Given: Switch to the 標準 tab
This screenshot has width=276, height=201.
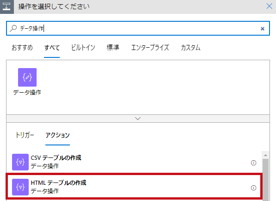Looking at the screenshot, I should (113, 48).
